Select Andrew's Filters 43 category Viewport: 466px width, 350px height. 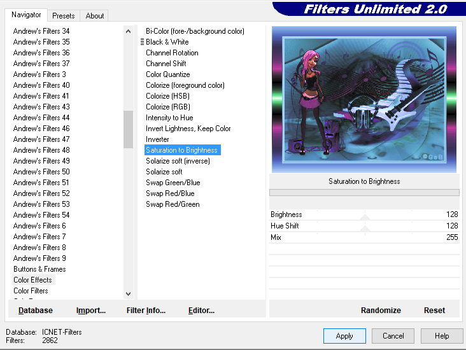pos(41,107)
